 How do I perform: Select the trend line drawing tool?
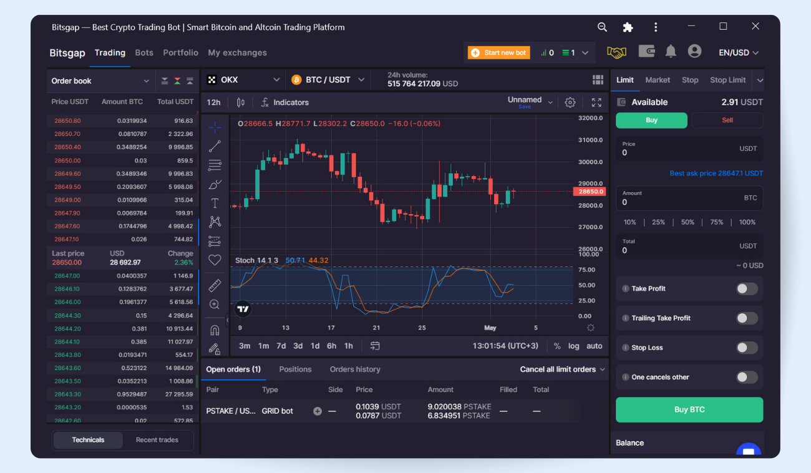[x=215, y=146]
